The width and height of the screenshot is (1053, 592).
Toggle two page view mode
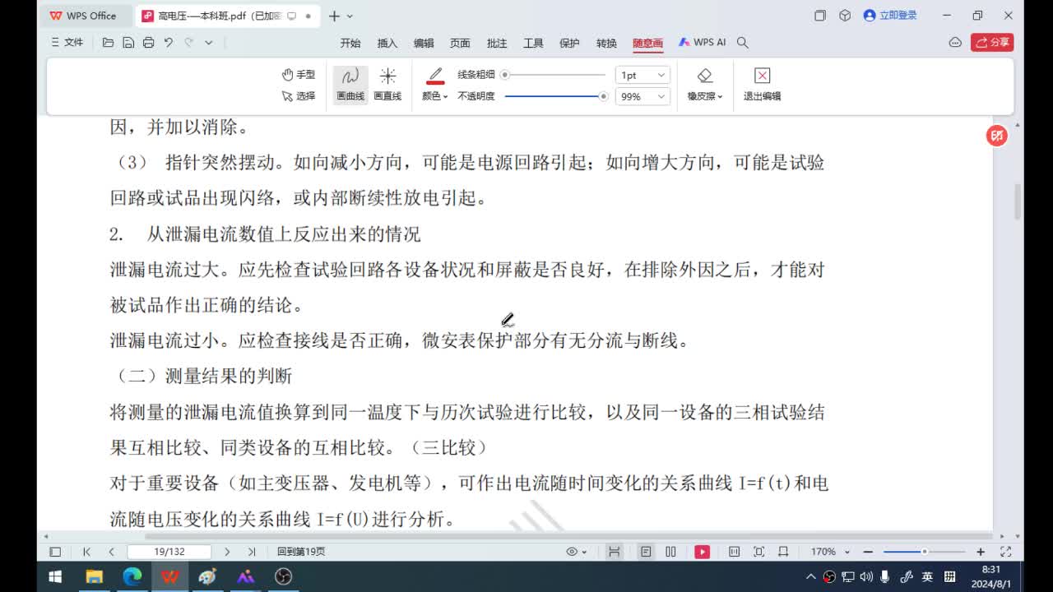coord(670,552)
